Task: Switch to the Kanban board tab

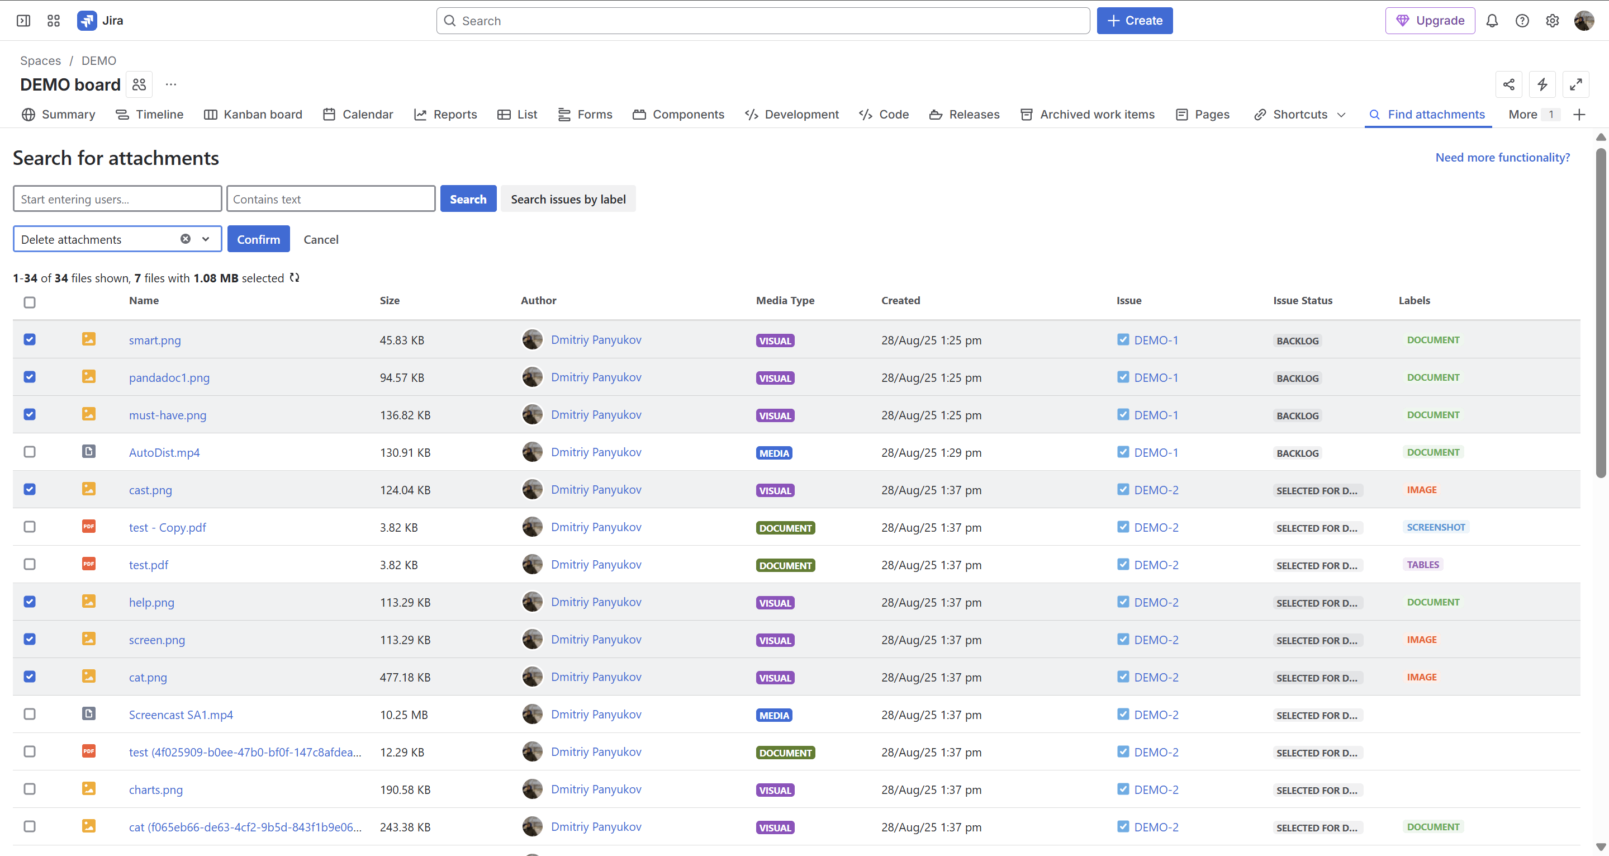Action: pyautogui.click(x=253, y=115)
